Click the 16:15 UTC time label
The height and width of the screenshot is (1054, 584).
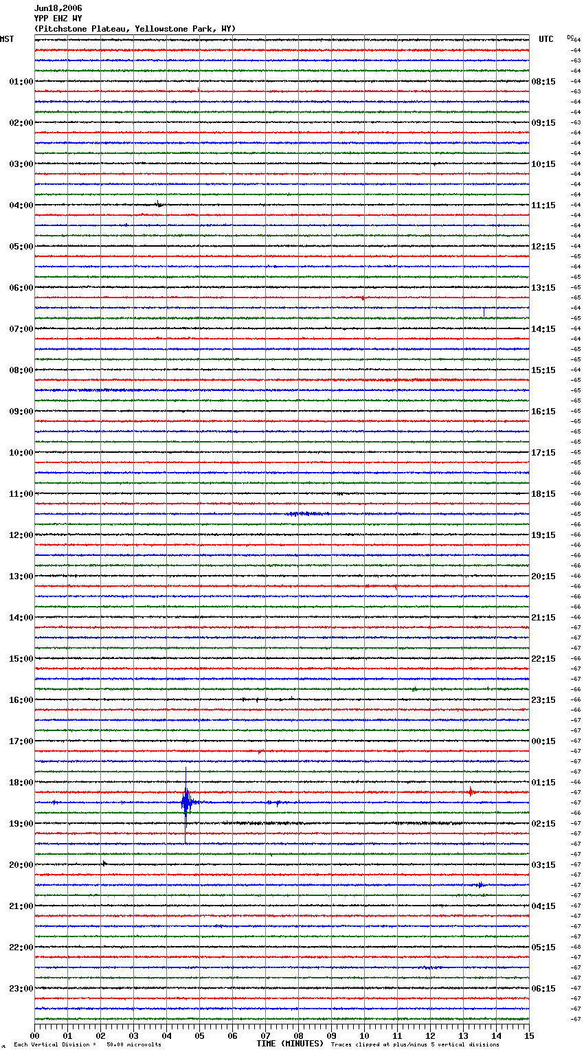pos(543,412)
